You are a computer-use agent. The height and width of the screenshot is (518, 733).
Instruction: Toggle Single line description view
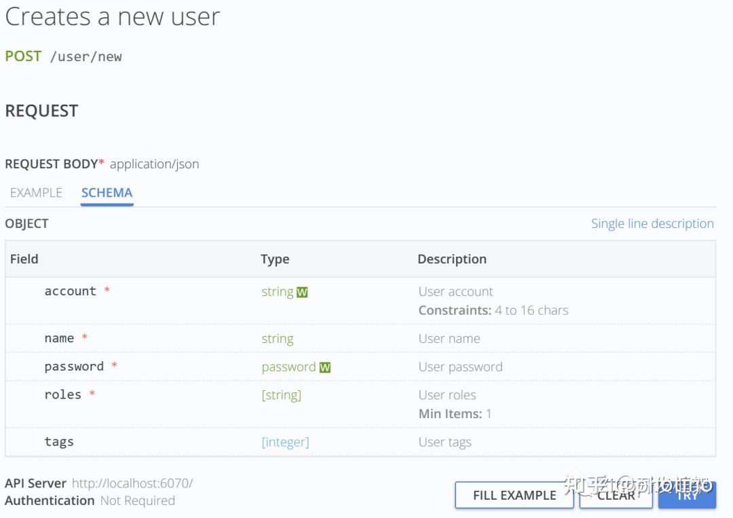pyautogui.click(x=652, y=223)
